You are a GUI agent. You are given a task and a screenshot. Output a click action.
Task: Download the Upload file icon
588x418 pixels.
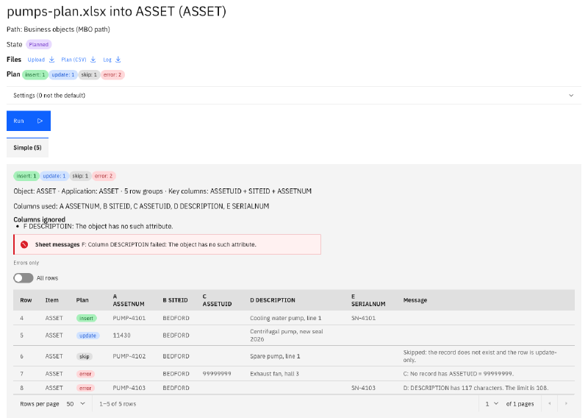pyautogui.click(x=51, y=60)
